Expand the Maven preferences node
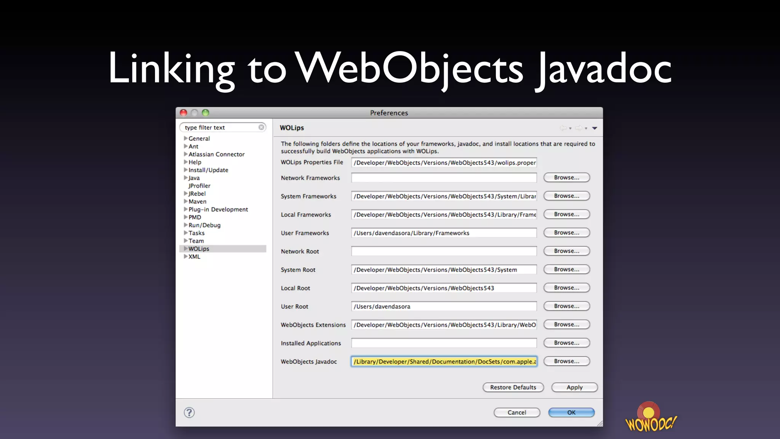Screen dimensions: 780x439 [185, 202]
